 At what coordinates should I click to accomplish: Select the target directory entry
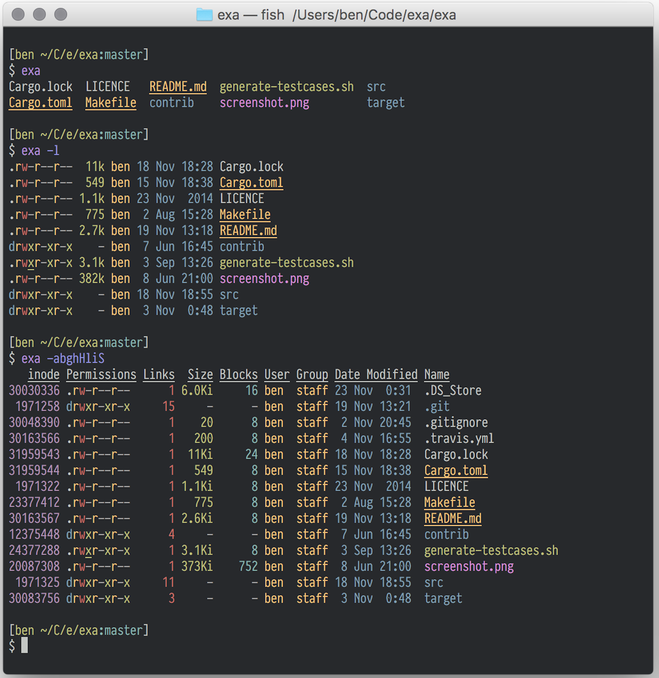click(x=443, y=598)
